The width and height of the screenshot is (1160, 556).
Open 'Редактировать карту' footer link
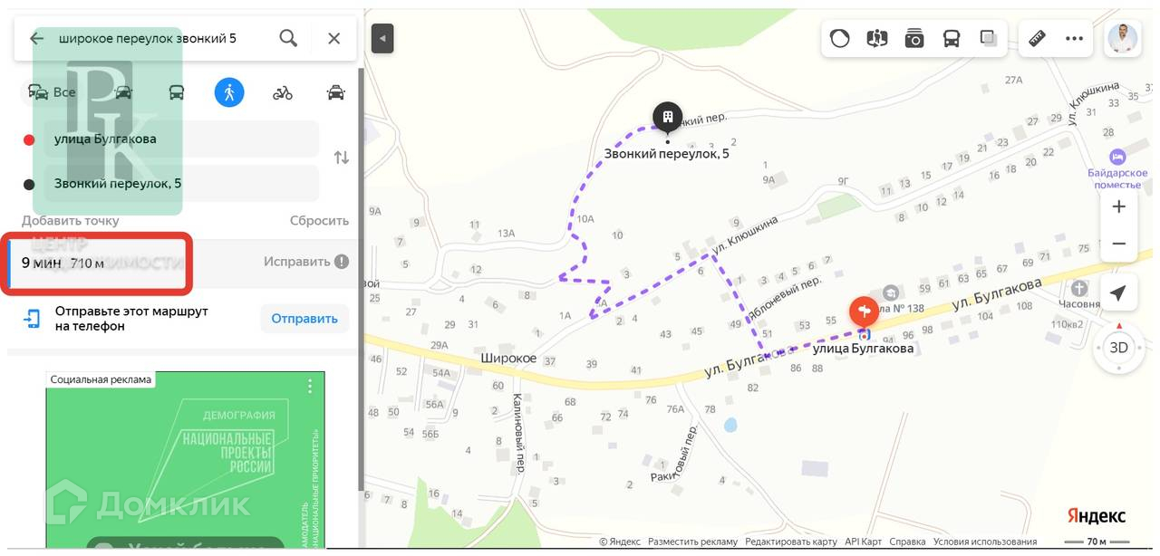(791, 542)
